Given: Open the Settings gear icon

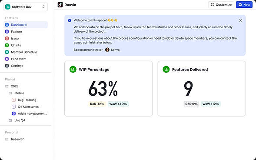Looking at the screenshot, I should coord(7,66).
